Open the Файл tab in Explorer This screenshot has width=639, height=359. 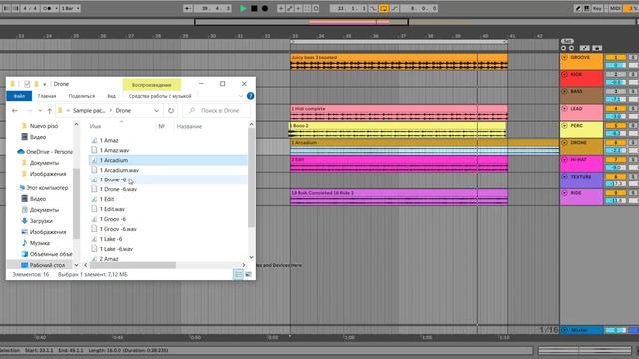pos(19,96)
